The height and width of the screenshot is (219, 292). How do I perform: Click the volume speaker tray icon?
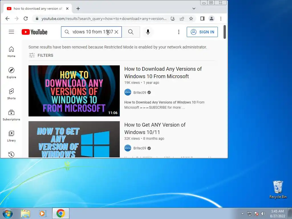click(263, 214)
